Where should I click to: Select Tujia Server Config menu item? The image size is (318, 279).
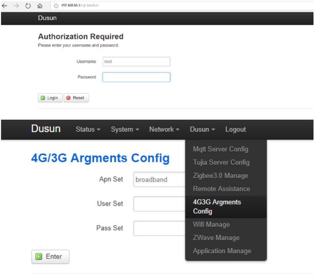pyautogui.click(x=226, y=162)
